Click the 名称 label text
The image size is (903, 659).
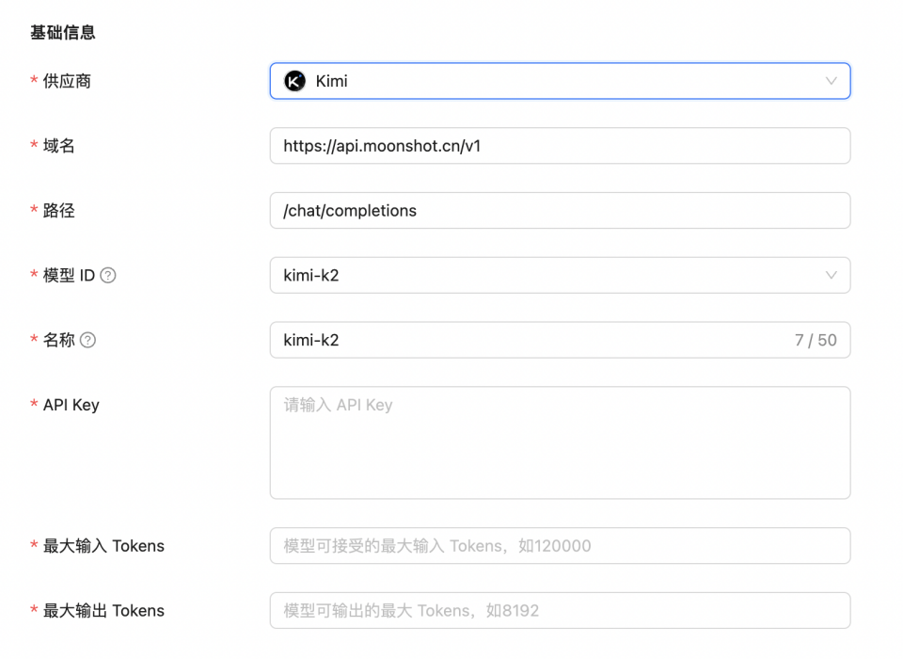(x=58, y=340)
